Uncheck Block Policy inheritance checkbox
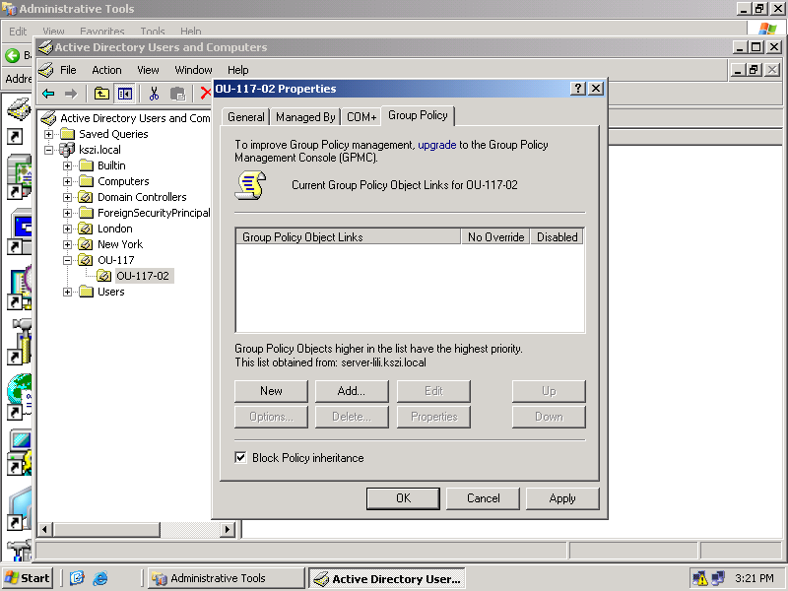This screenshot has width=788, height=591. tap(240, 457)
